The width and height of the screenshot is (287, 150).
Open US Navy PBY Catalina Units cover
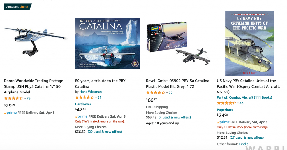click(x=246, y=43)
